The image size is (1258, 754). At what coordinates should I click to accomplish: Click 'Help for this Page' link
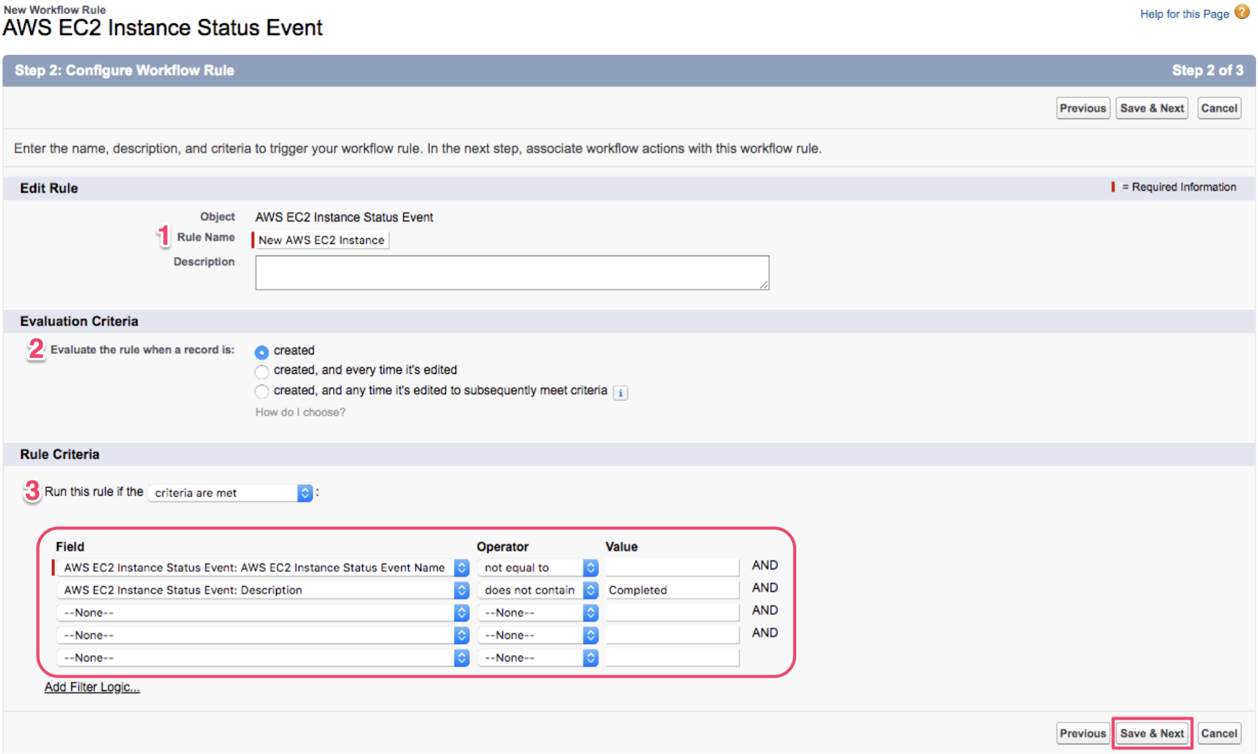pos(1184,14)
